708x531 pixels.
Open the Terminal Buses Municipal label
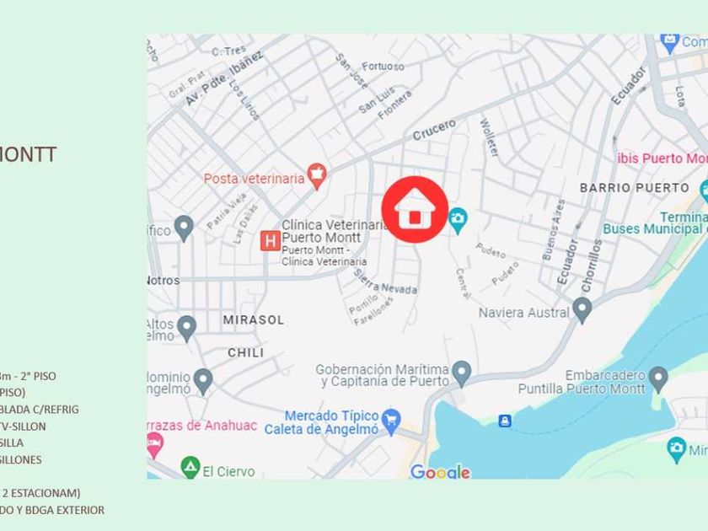pyautogui.click(x=655, y=223)
